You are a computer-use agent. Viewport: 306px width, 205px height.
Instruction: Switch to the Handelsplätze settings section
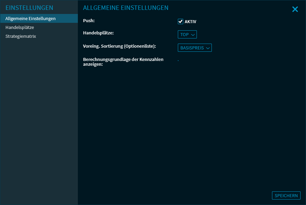click(x=20, y=27)
